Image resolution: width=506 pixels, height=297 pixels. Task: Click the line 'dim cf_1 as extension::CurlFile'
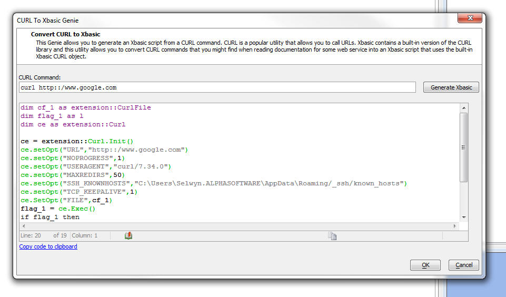pos(86,107)
